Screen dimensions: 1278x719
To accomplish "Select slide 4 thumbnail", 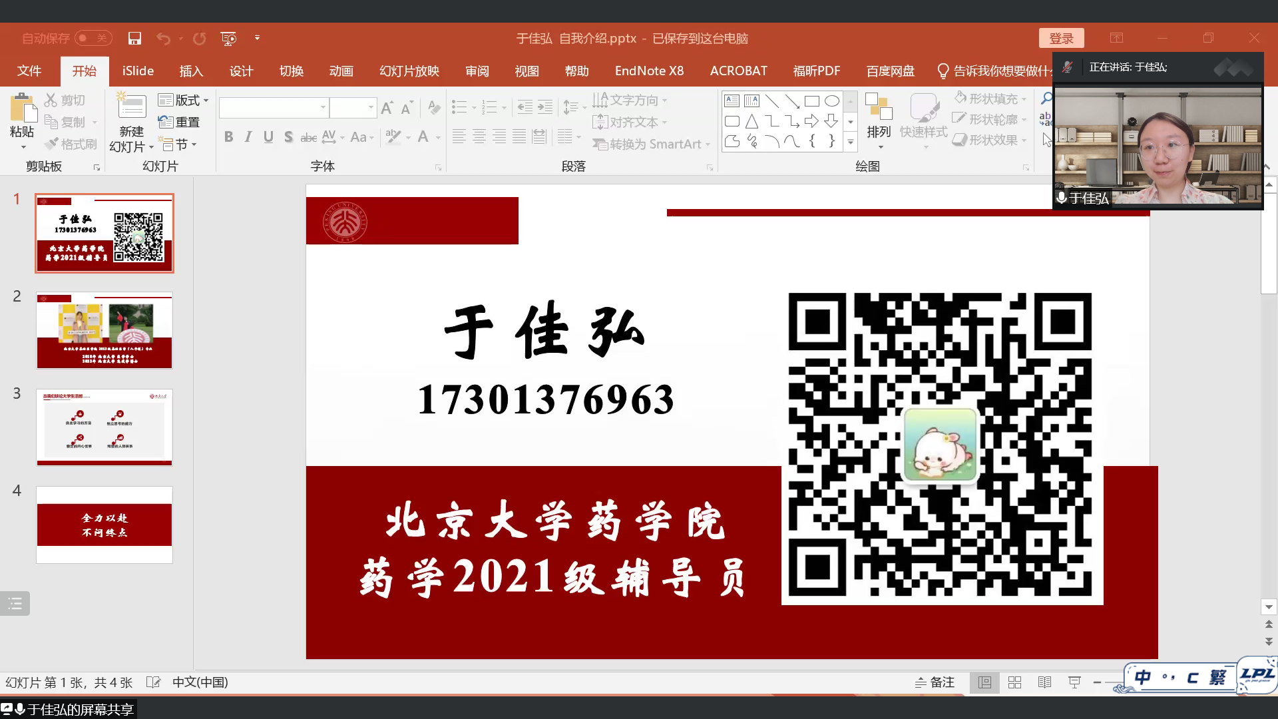I will [x=105, y=525].
